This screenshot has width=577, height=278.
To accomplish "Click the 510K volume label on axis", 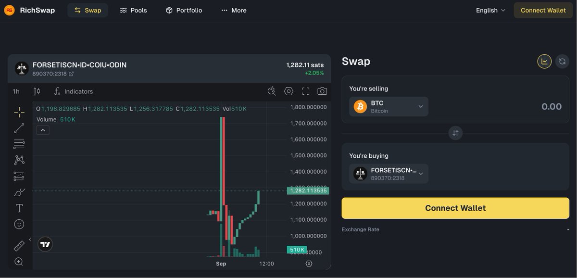I will click(297, 250).
